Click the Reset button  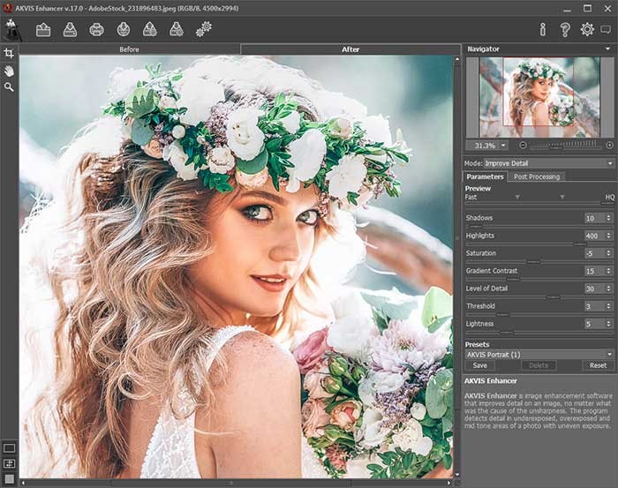point(598,365)
